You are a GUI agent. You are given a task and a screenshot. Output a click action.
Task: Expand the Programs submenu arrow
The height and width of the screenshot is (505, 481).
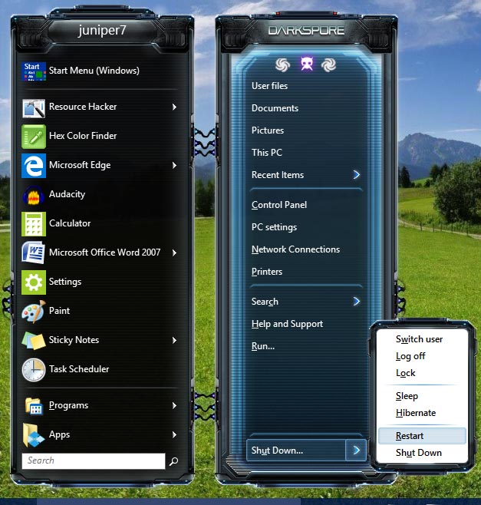point(174,405)
